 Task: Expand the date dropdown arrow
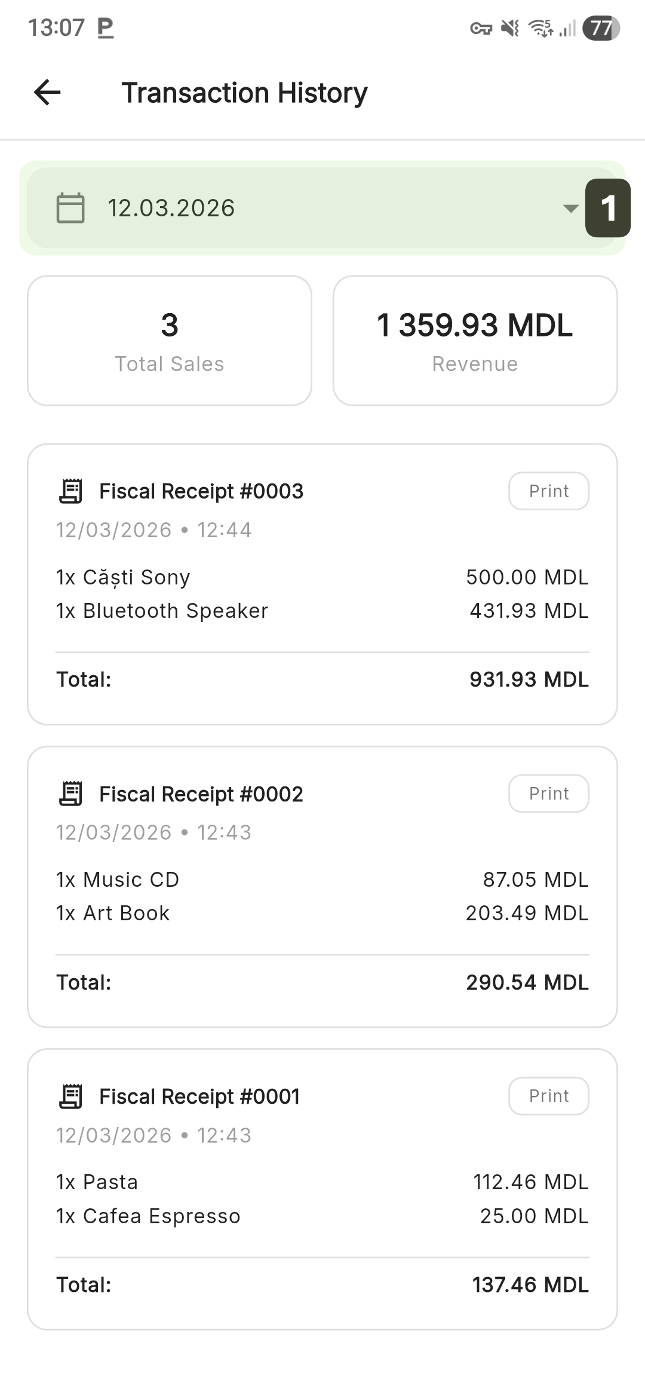(570, 209)
